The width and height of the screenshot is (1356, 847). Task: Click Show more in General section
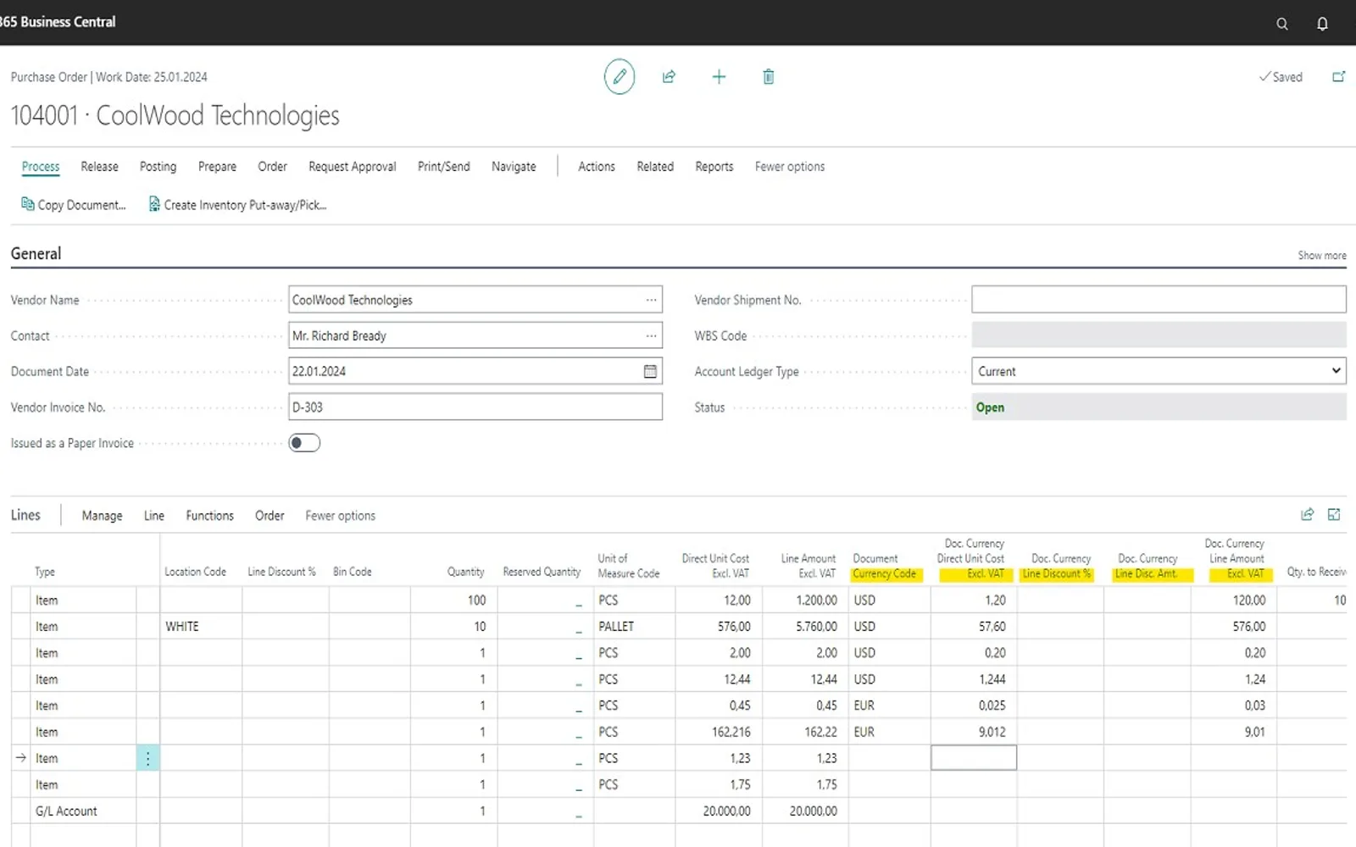(x=1321, y=255)
